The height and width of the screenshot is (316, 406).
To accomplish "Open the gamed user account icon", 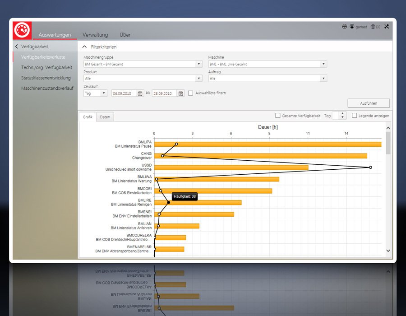I will pos(352,27).
